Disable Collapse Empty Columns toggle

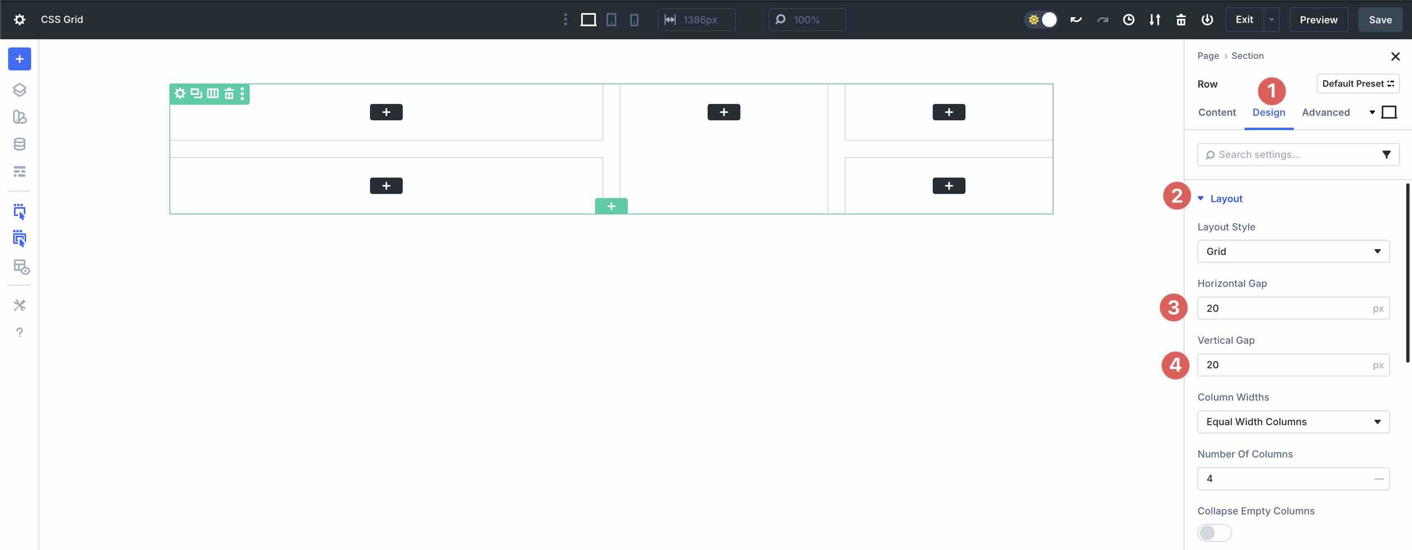click(1214, 532)
